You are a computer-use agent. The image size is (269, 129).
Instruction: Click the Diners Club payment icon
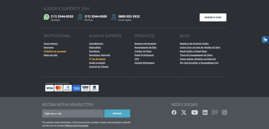(68, 88)
